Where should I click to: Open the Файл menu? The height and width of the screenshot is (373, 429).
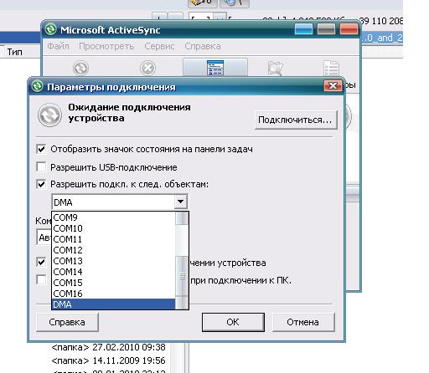click(58, 46)
